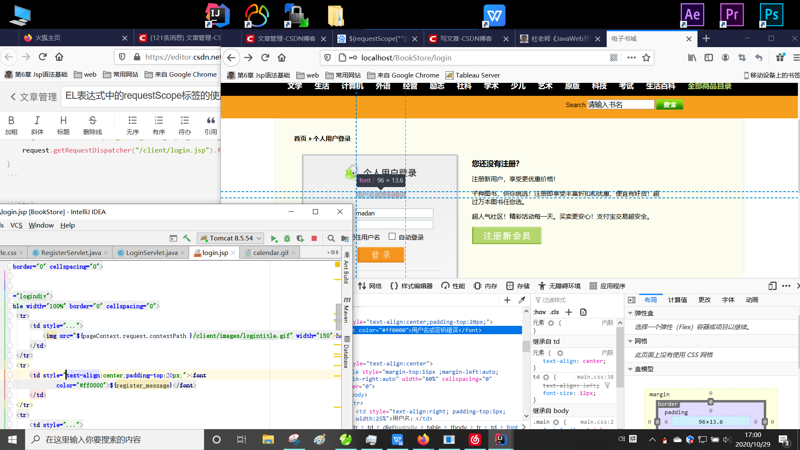
Task: Toggle :hov pseudo-class panel in devtools
Action: 540,312
